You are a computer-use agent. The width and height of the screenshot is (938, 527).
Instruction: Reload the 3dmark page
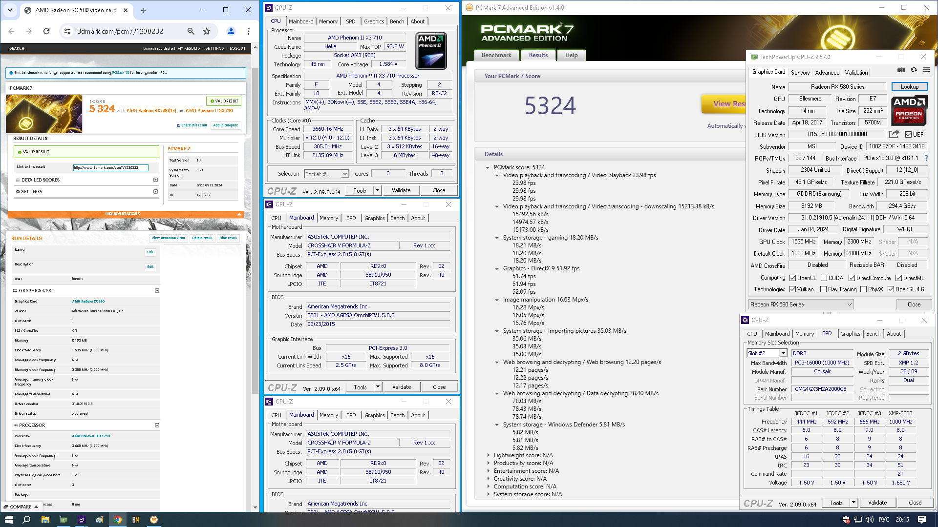46,31
